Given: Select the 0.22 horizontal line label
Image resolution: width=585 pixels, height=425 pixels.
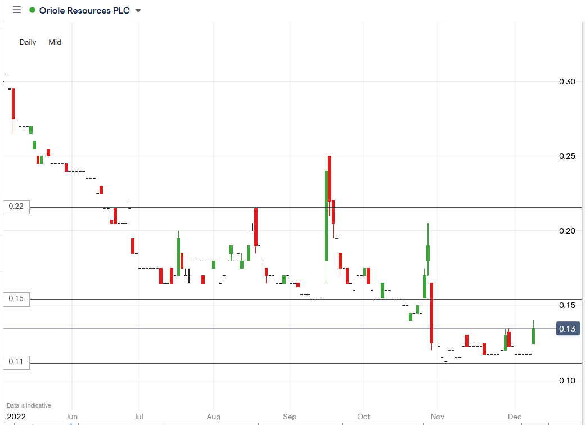Looking at the screenshot, I should coord(16,207).
